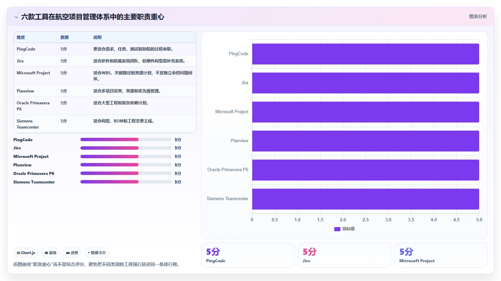Click the Oracle Primavera P6 progress bar
Viewport: 501px width, 281px height.
pyautogui.click(x=126, y=173)
